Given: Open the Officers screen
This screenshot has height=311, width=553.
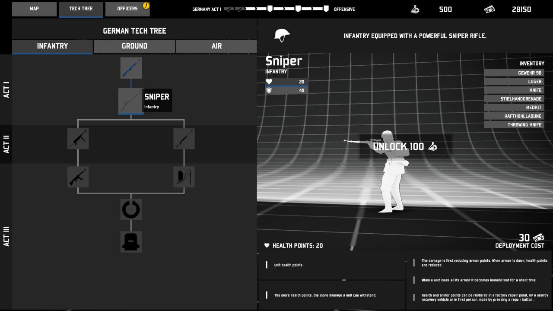Looking at the screenshot, I should click(x=127, y=9).
